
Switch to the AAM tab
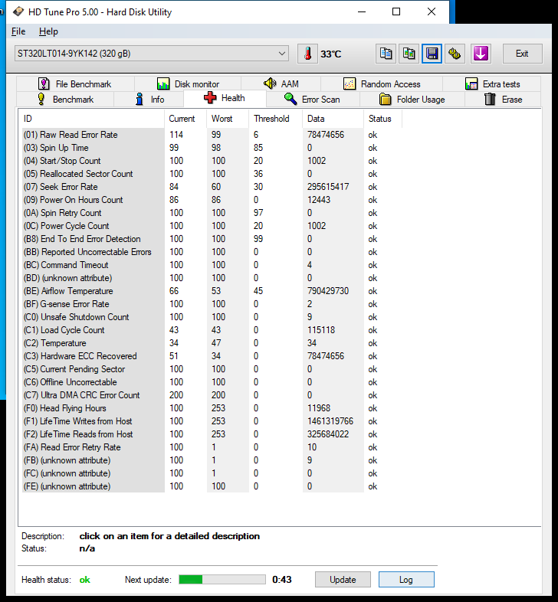[x=281, y=83]
